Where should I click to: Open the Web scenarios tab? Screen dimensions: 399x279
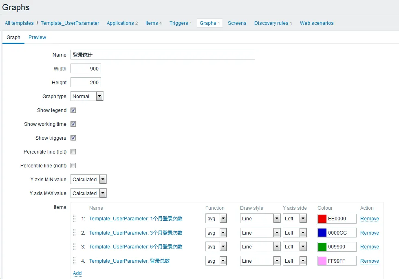317,23
